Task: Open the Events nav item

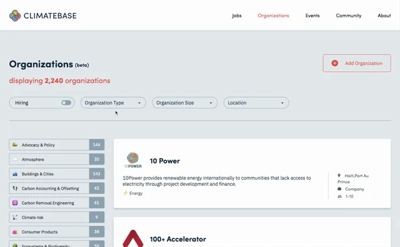Action: click(312, 16)
